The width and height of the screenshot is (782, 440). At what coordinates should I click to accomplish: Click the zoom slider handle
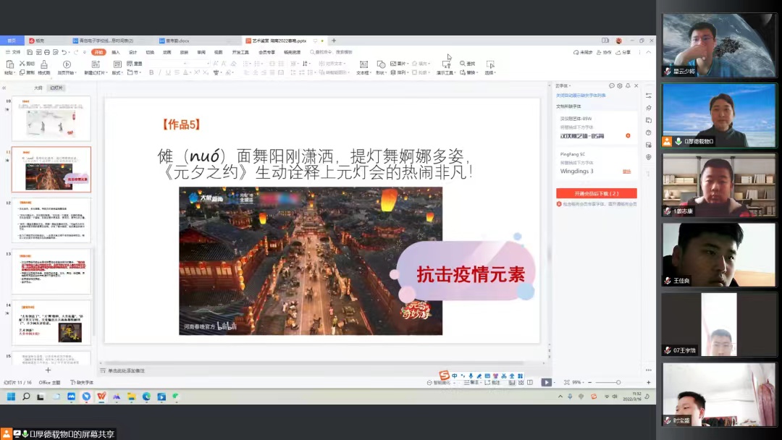618,382
